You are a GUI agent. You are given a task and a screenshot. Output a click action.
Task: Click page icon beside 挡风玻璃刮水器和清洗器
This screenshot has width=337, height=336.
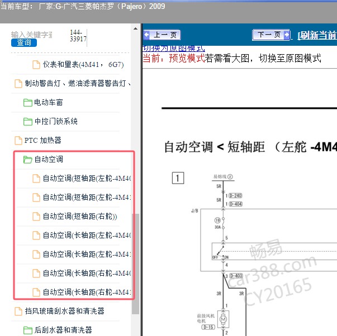coord(18,311)
